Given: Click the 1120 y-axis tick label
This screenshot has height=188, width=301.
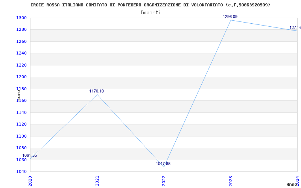Looking at the screenshot, I should click(x=21, y=124).
